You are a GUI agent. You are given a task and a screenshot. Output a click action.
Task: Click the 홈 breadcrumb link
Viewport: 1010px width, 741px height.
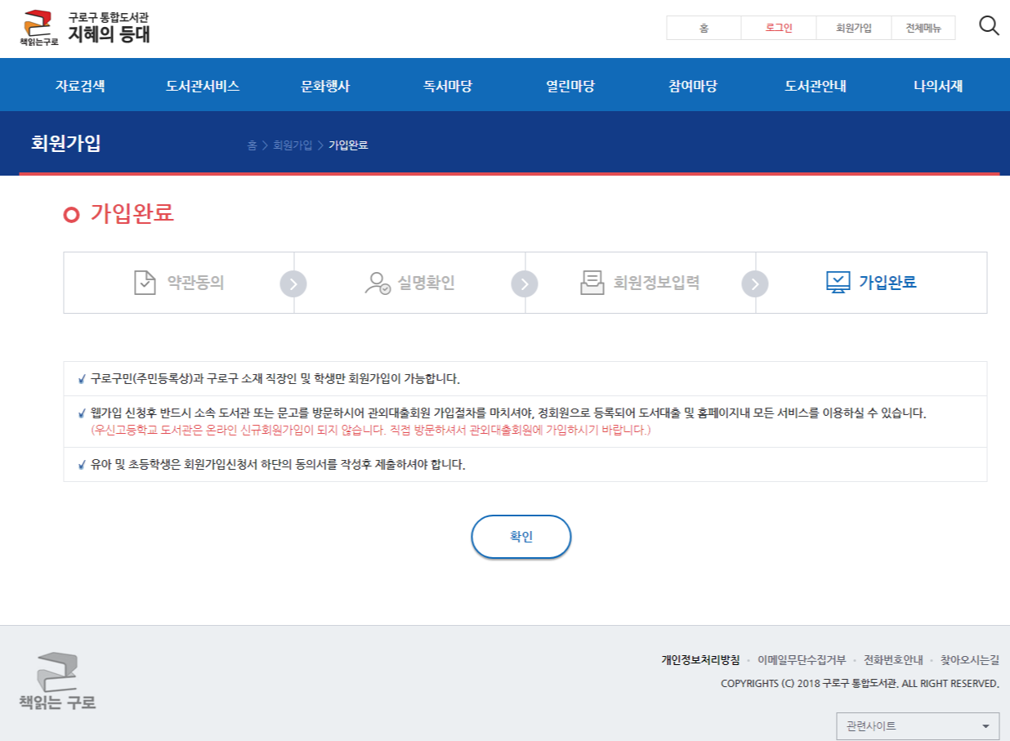[252, 145]
